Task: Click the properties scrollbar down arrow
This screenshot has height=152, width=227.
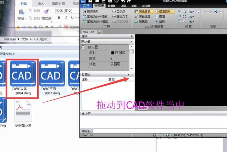Action: (132, 69)
